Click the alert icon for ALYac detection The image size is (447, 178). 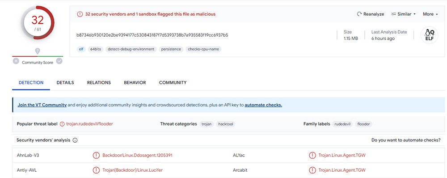(x=312, y=156)
